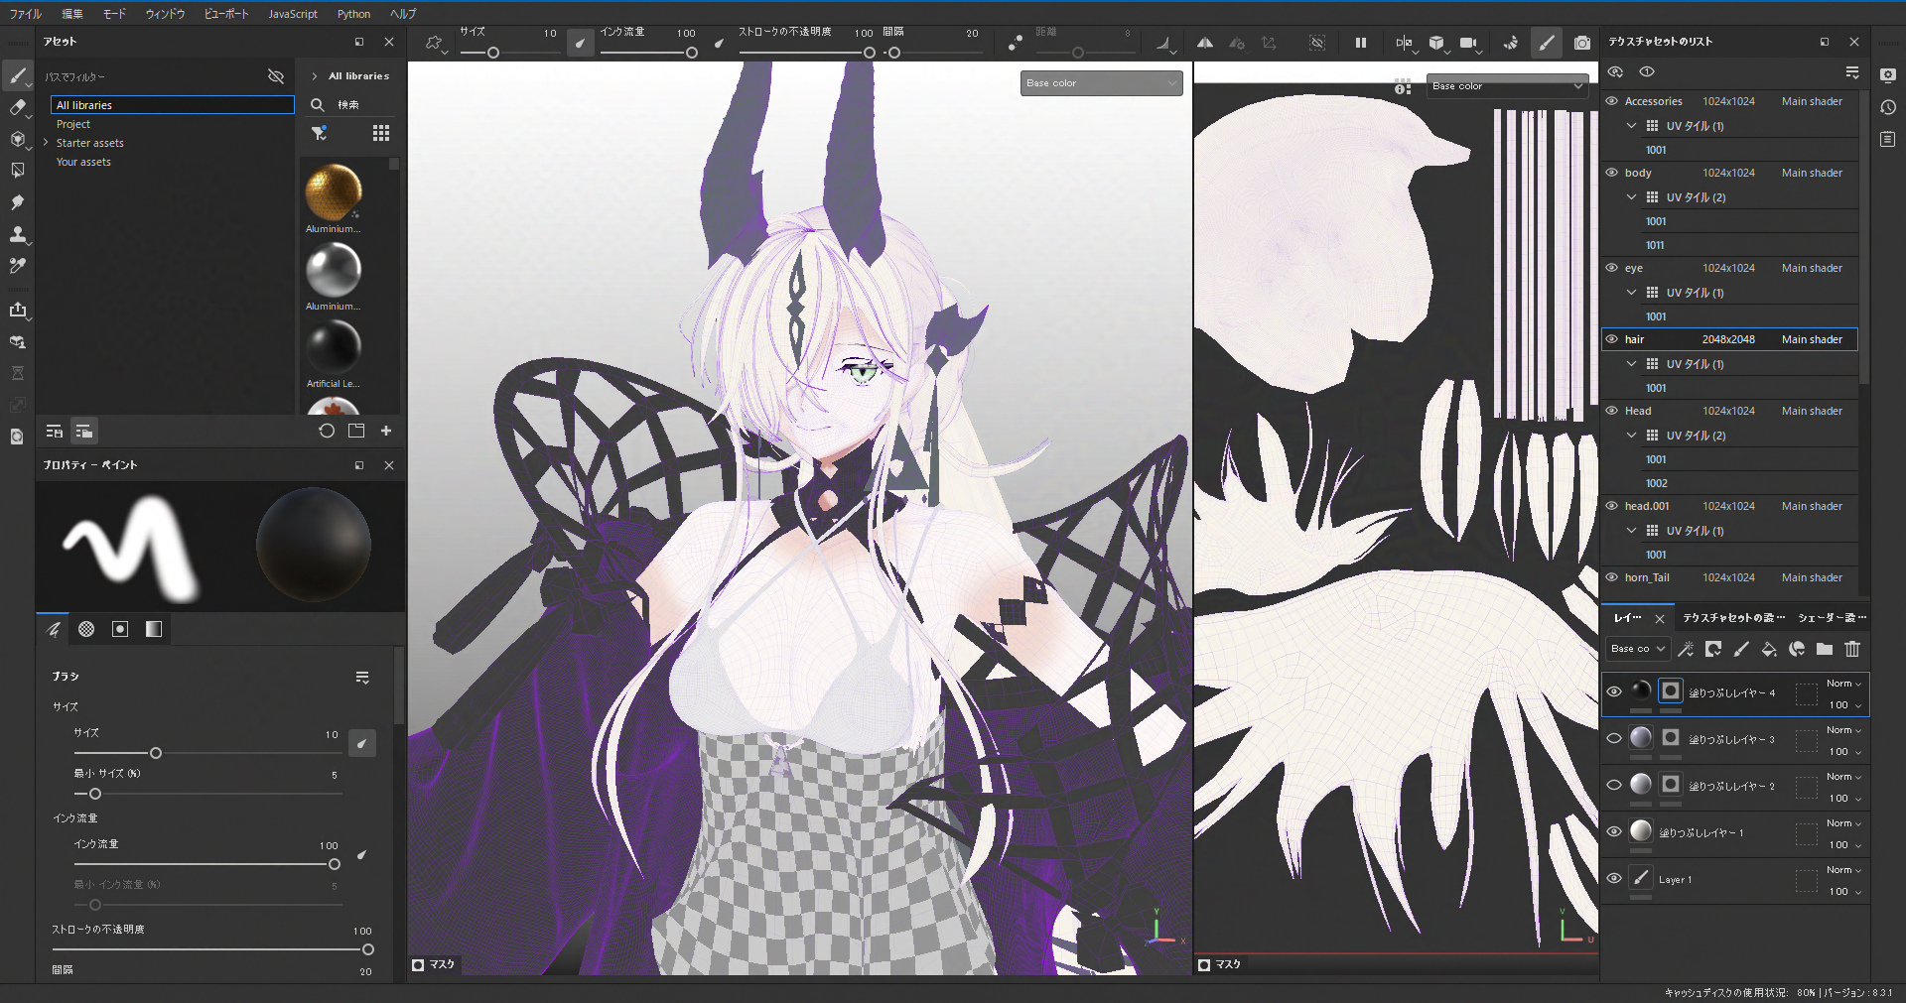Toggle visibility of Layer 1
Image resolution: width=1906 pixels, height=1003 pixels.
1614,879
